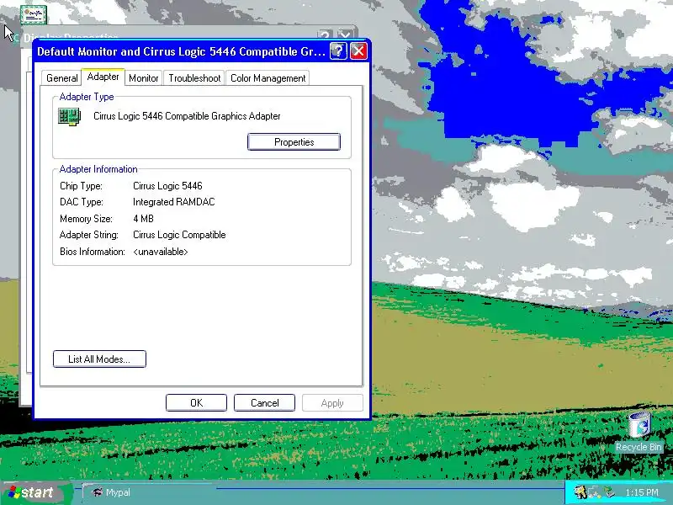
Task: Open the adapter Properties button
Action: coord(294,142)
